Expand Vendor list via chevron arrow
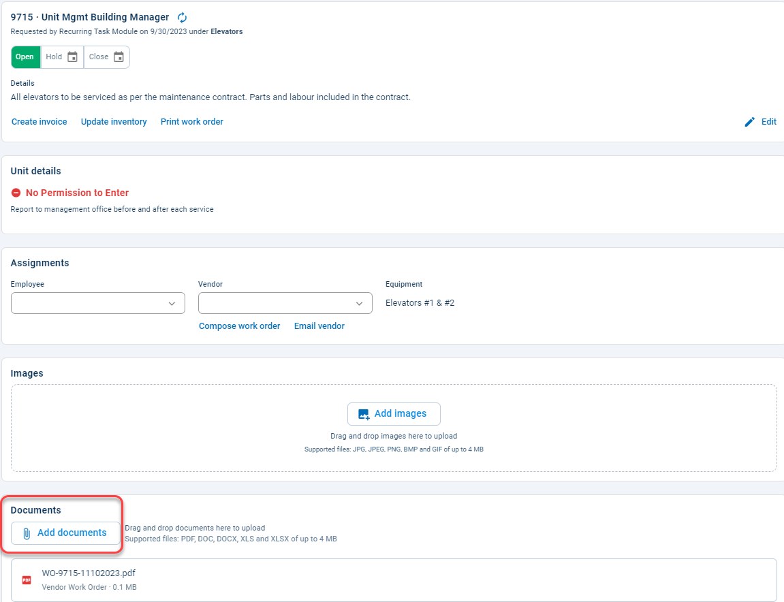 (x=359, y=304)
